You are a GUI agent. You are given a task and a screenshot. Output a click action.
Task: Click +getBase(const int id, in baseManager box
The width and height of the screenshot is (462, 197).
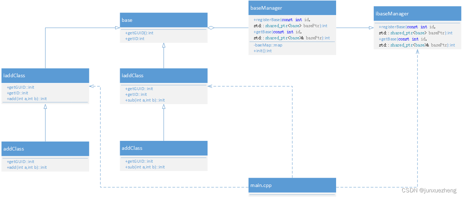click(x=278, y=32)
